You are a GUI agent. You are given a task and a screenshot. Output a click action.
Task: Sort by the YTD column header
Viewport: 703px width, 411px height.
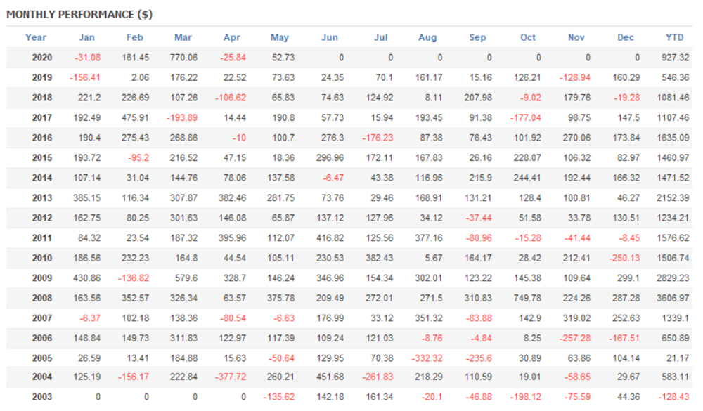(675, 37)
